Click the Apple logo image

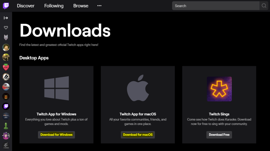pyautogui.click(x=138, y=88)
